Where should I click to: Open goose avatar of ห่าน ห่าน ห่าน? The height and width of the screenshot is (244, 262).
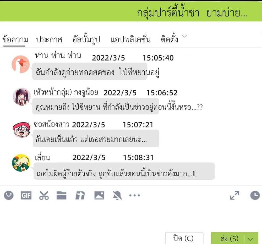point(20,64)
